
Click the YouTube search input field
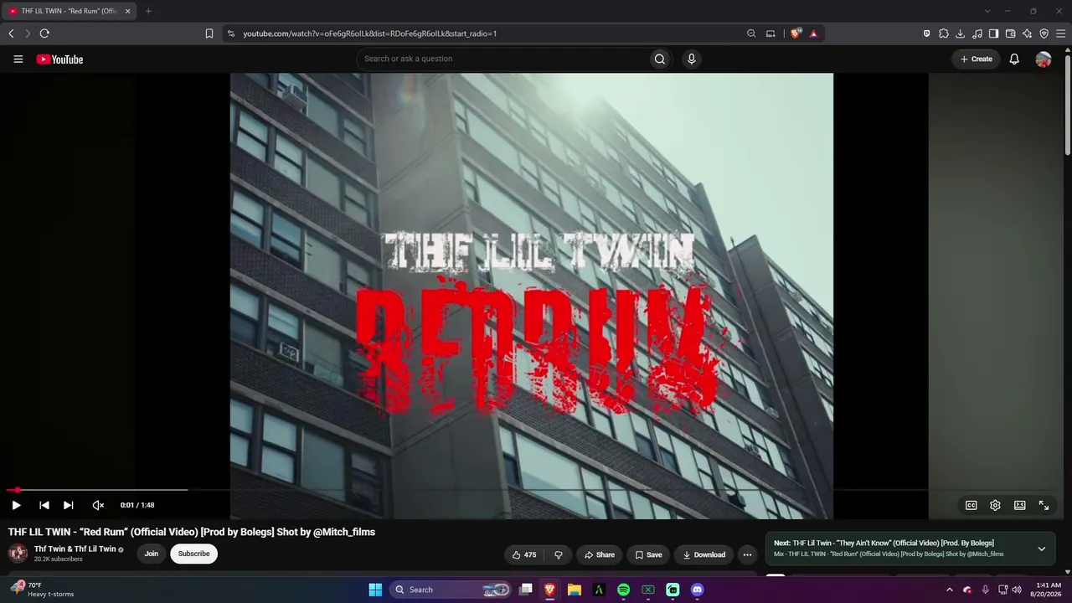pos(501,59)
